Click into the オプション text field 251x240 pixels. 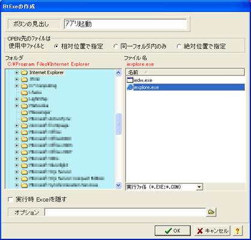click(x=125, y=212)
